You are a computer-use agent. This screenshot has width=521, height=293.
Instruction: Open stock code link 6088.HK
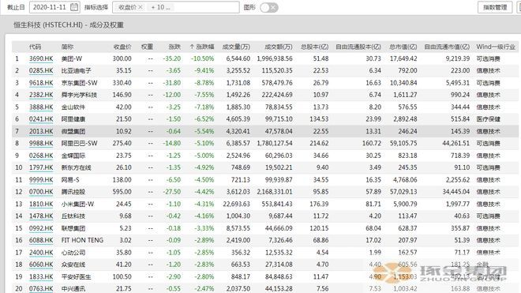[41, 240]
